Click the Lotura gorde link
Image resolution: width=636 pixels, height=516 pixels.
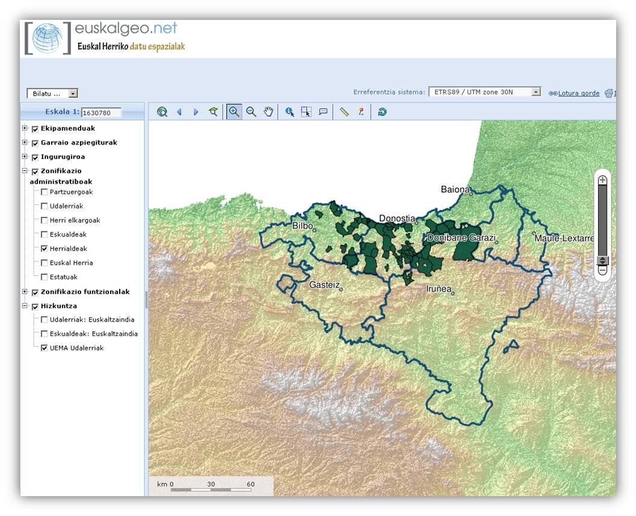click(x=578, y=93)
